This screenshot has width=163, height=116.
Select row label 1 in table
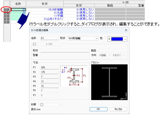(6, 10)
